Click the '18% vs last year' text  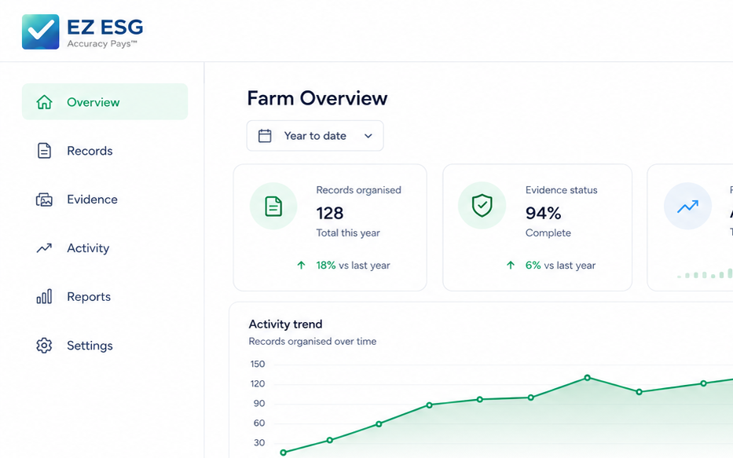(353, 266)
